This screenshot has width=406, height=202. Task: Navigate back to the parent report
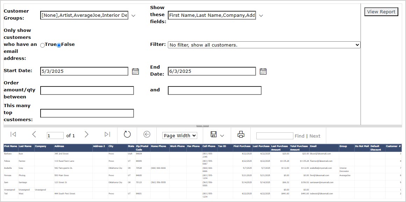147,135
